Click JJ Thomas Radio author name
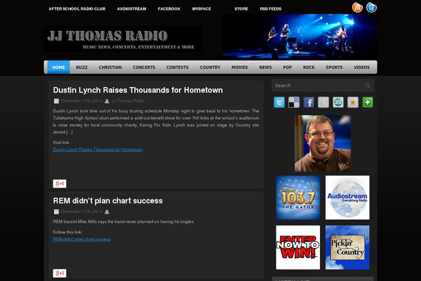Screen dimensions: 421x281 [x=128, y=101]
